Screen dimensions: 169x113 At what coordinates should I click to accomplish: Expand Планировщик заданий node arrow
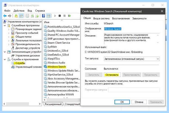(9, 29)
